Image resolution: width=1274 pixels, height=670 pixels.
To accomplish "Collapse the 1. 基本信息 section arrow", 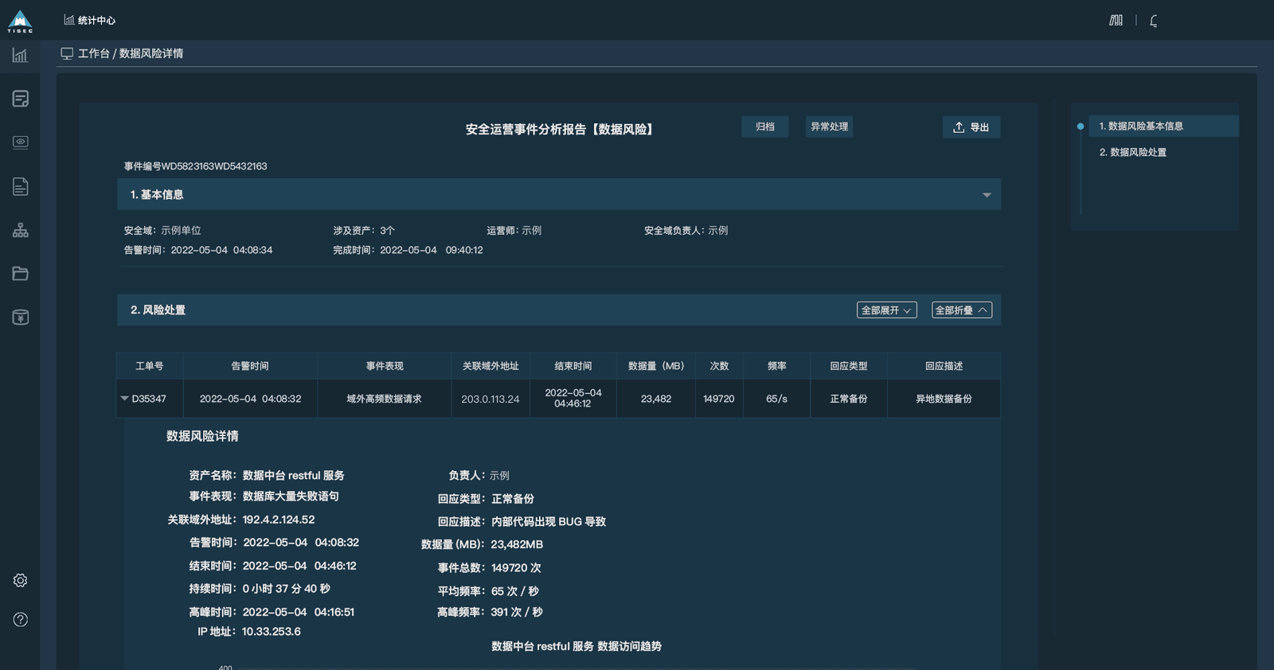I will pyautogui.click(x=987, y=195).
